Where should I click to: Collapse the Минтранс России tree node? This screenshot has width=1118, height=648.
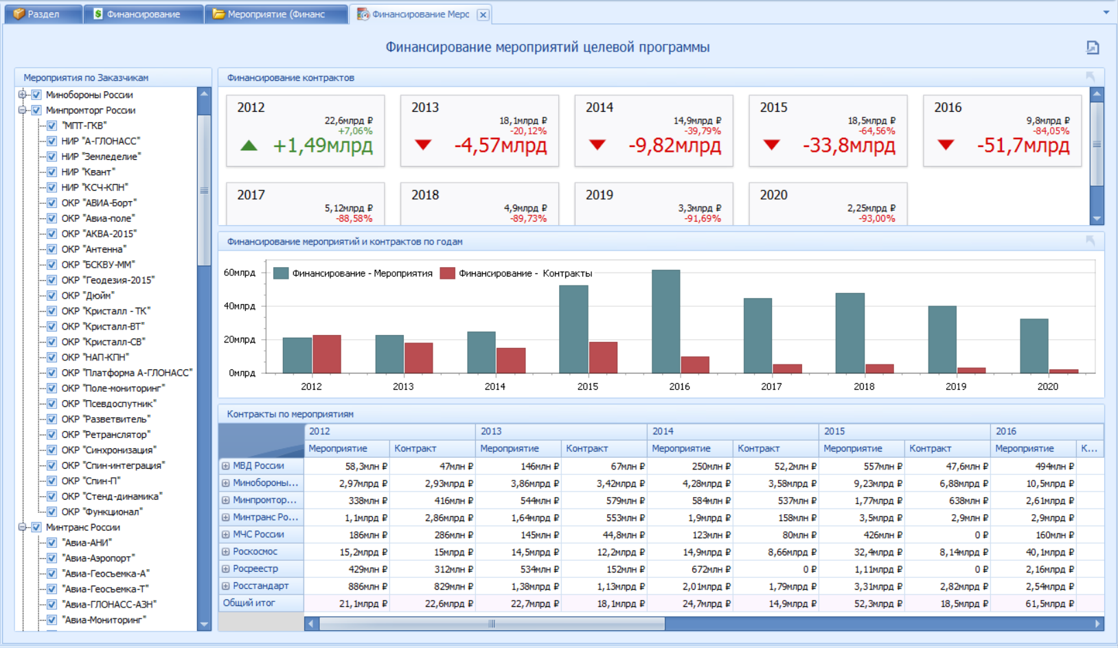click(23, 527)
